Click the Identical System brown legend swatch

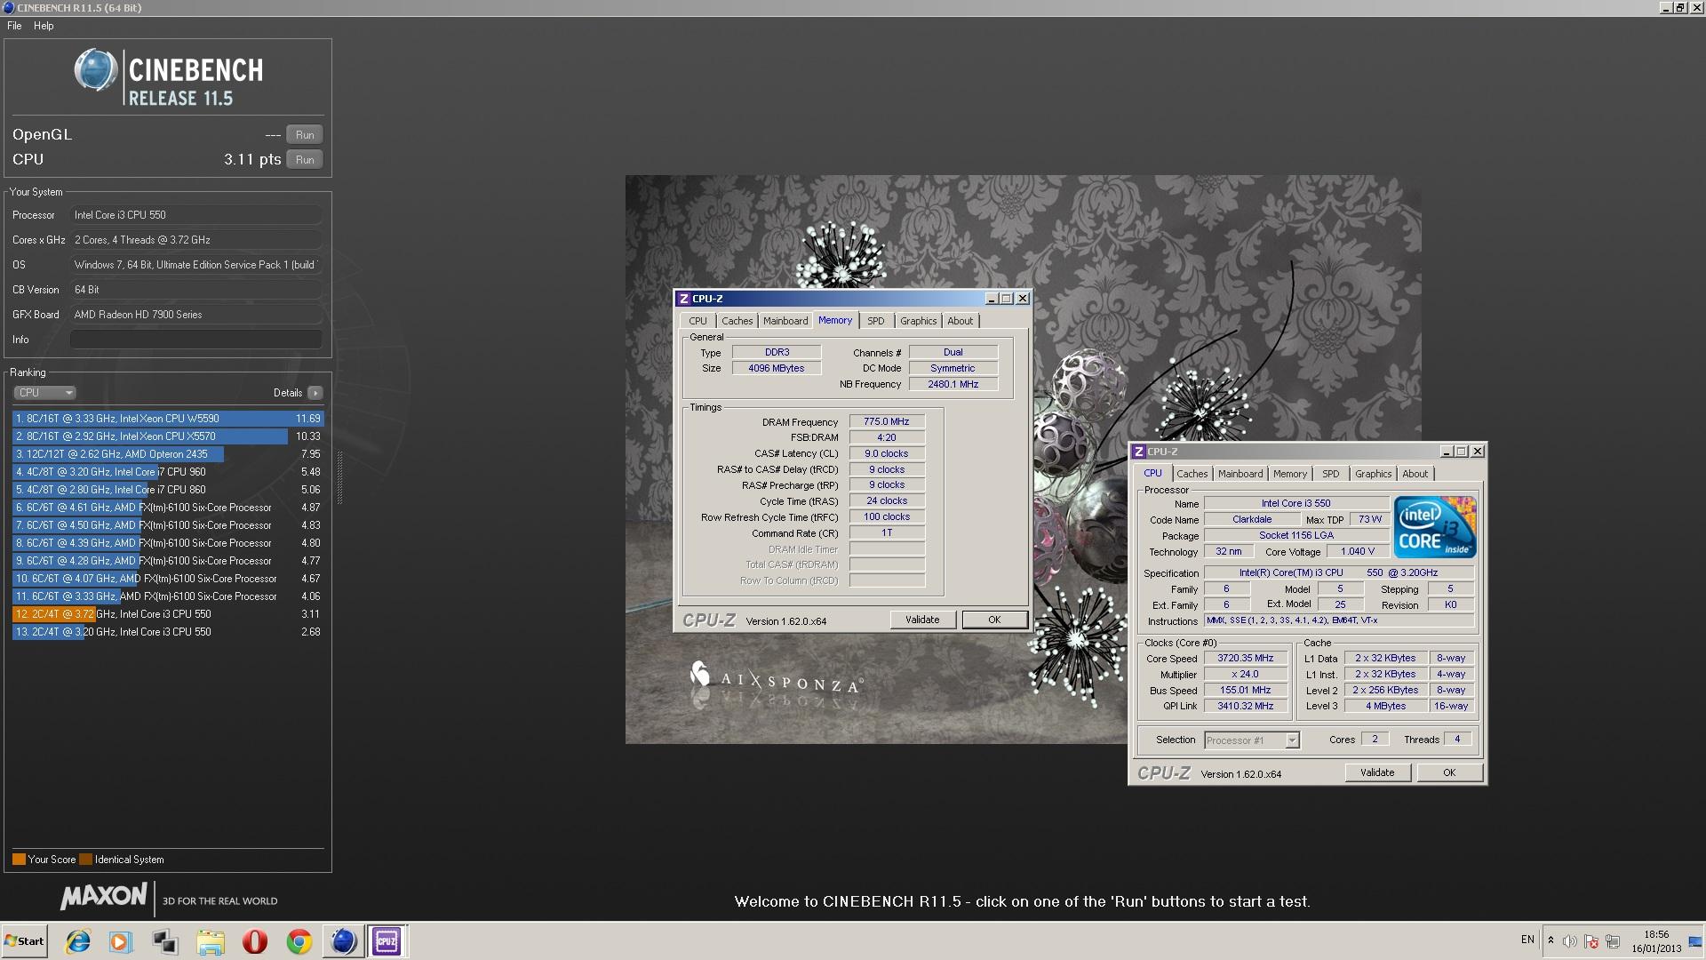[x=85, y=860]
